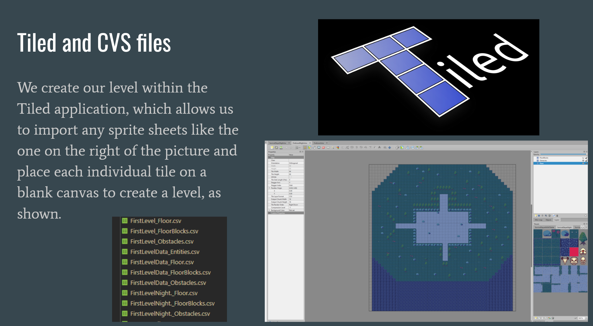Check the Infinite property checkbox
The height and width of the screenshot is (326, 593).
click(290, 177)
